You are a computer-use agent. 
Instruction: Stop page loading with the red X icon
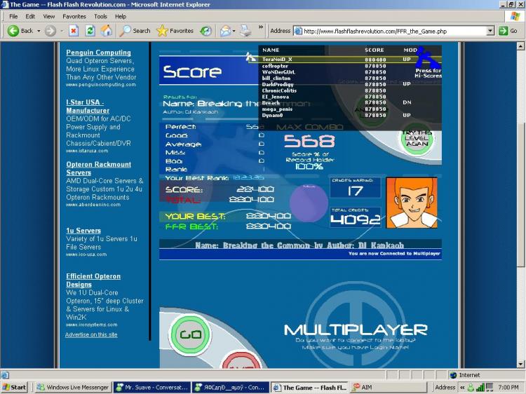coord(74,31)
